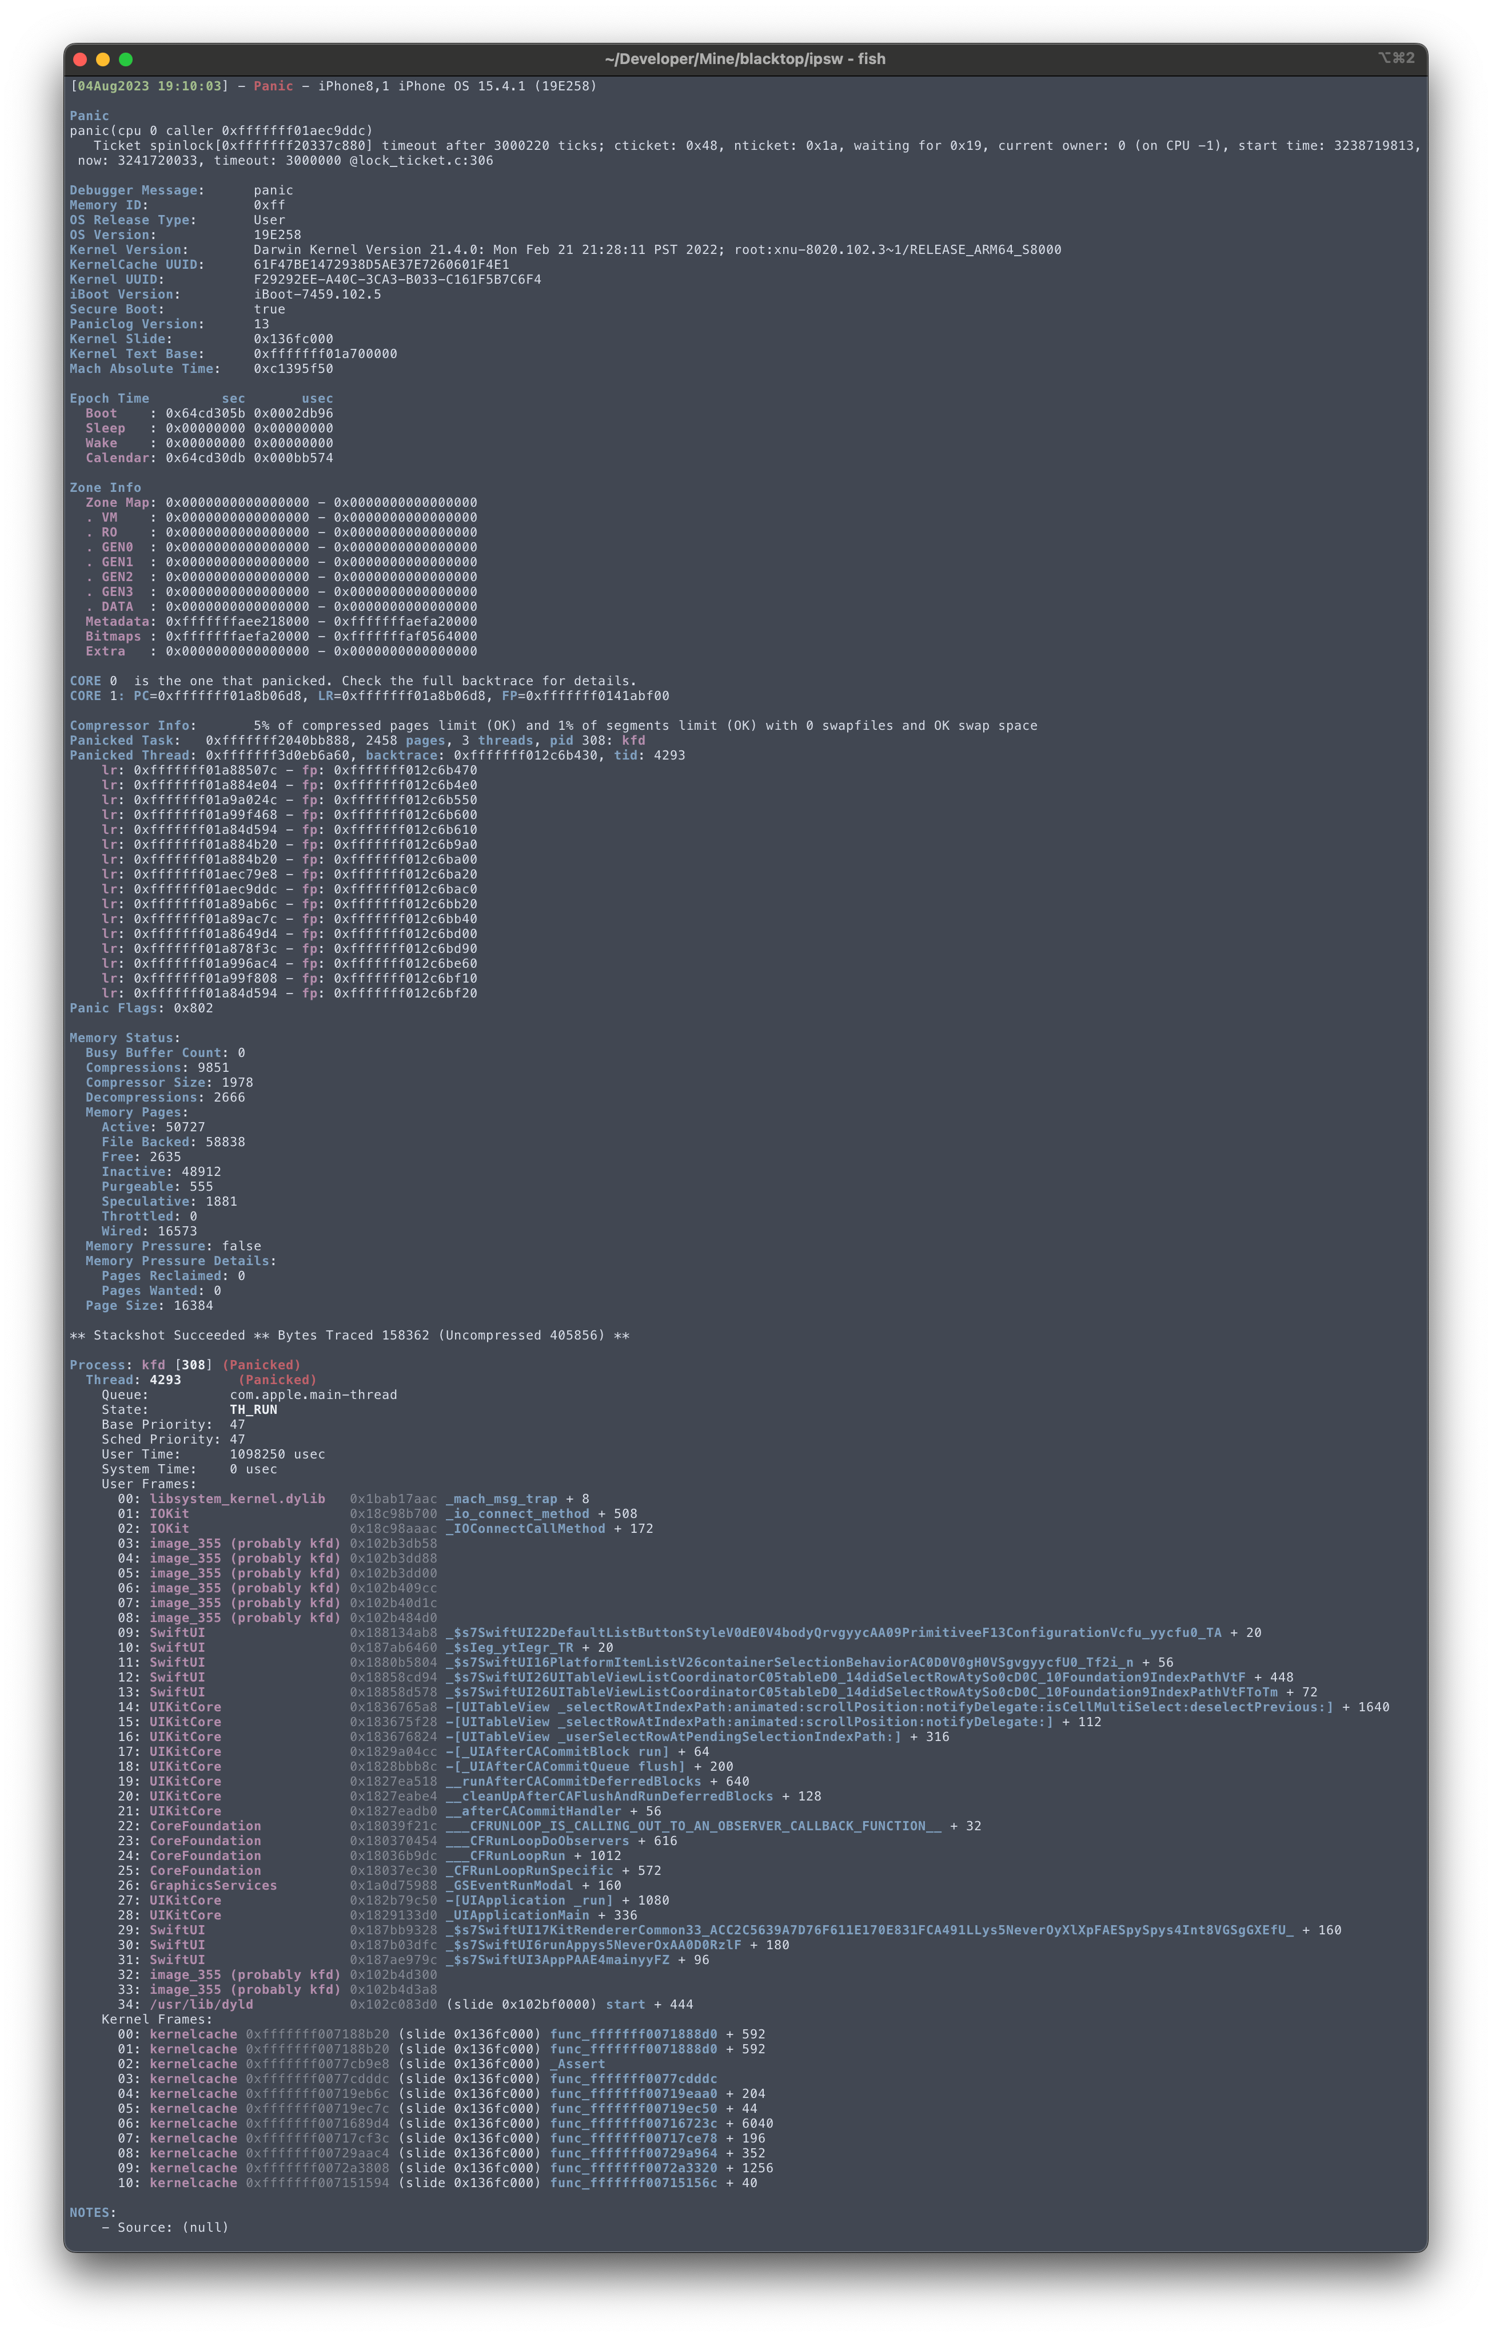Click the '- Source: (null)' line

coord(165,2227)
